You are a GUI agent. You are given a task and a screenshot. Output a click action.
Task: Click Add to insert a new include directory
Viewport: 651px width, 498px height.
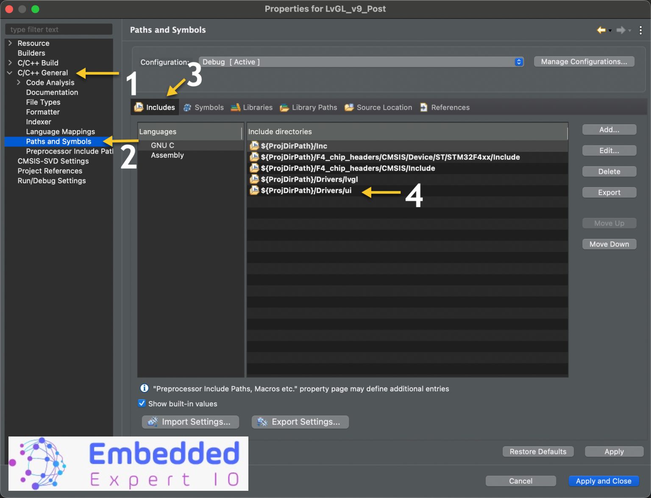tap(609, 129)
